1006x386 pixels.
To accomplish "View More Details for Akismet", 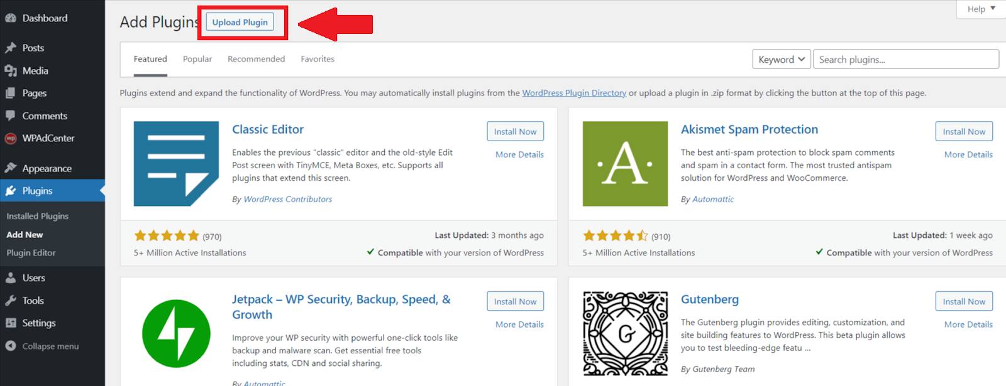I will 968,154.
